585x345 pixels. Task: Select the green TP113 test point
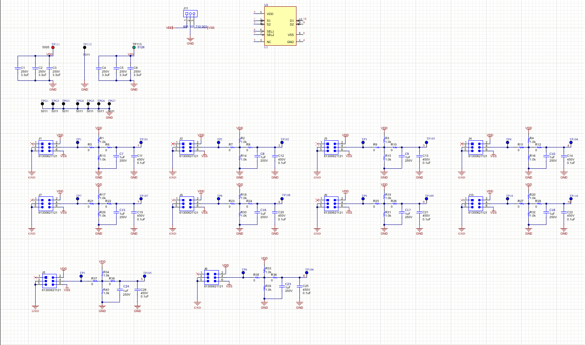click(134, 48)
